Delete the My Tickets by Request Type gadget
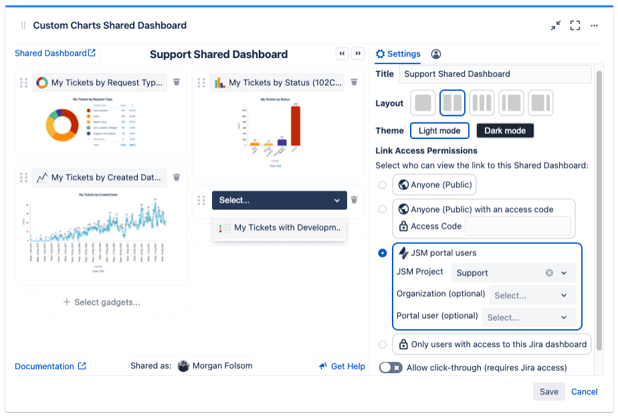618x416 pixels. [x=177, y=82]
